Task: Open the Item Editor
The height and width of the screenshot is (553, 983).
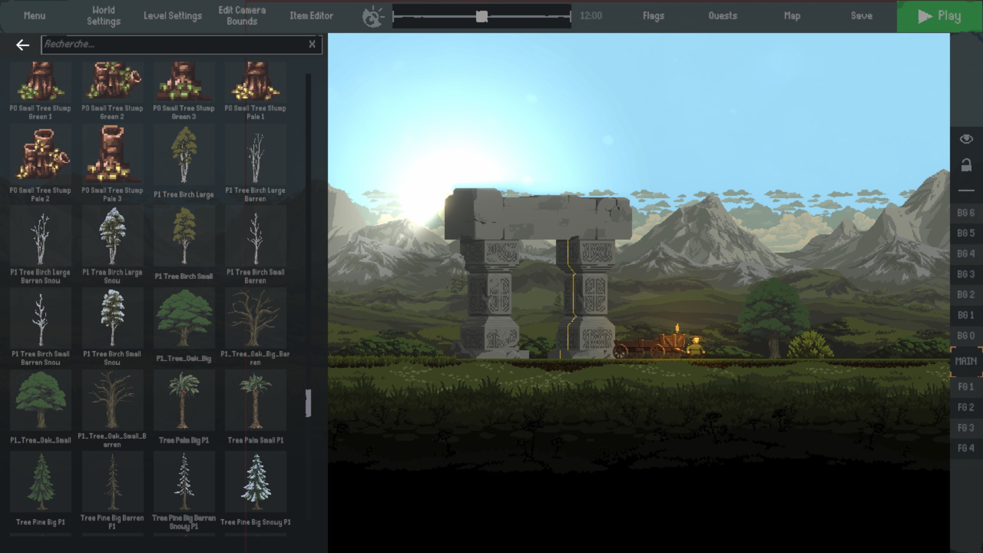Action: [311, 16]
